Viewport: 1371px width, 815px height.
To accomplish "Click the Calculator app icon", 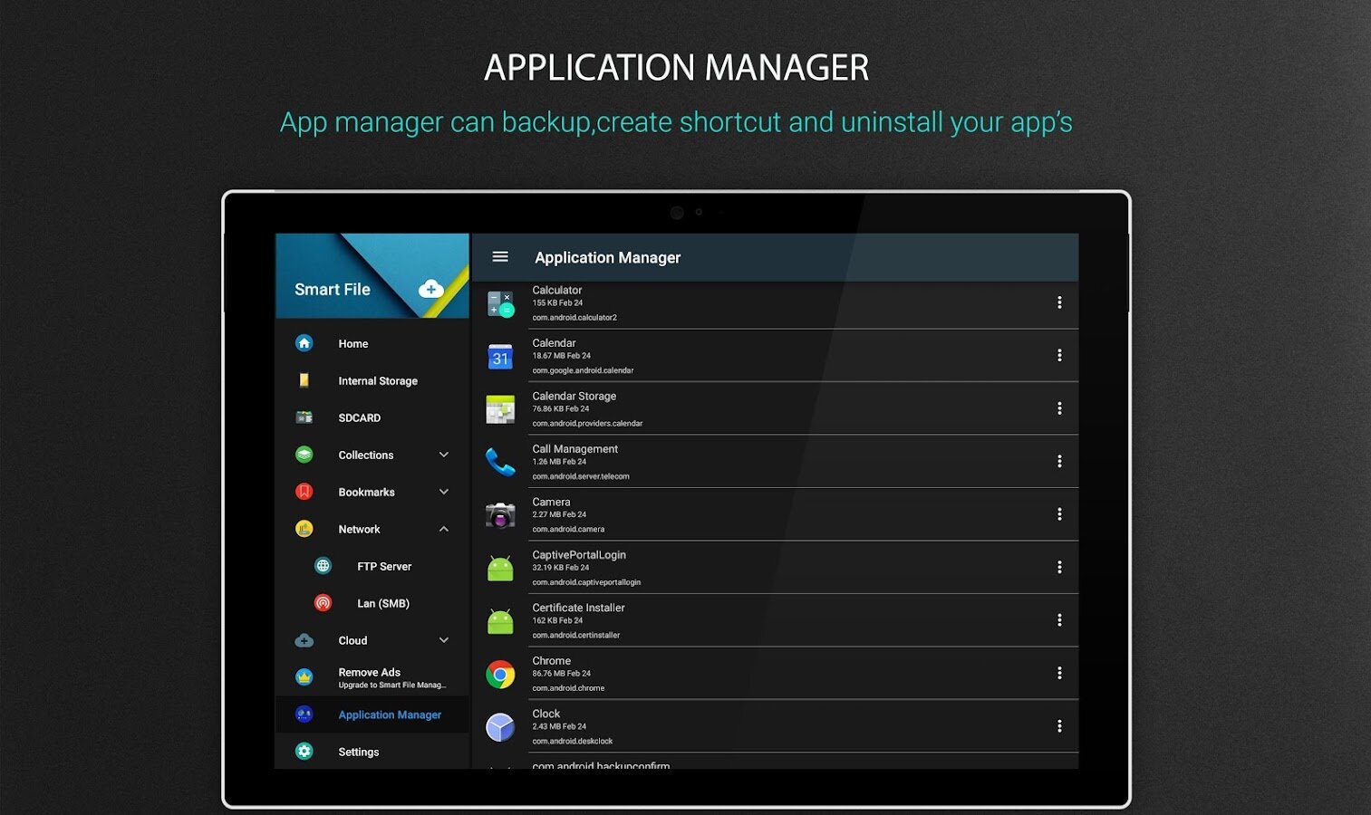I will pyautogui.click(x=500, y=303).
